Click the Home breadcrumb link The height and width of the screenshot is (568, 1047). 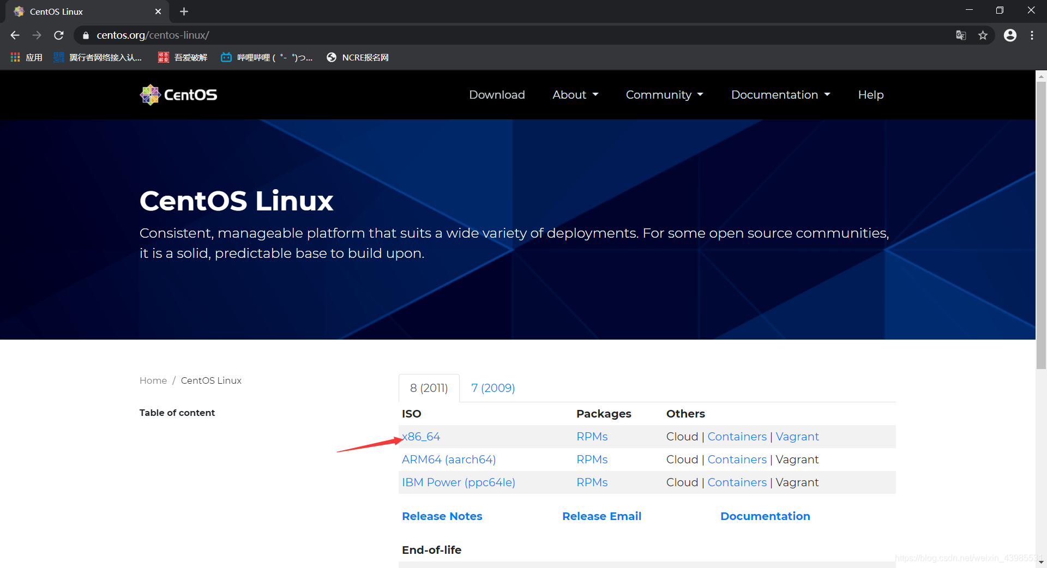pos(153,380)
